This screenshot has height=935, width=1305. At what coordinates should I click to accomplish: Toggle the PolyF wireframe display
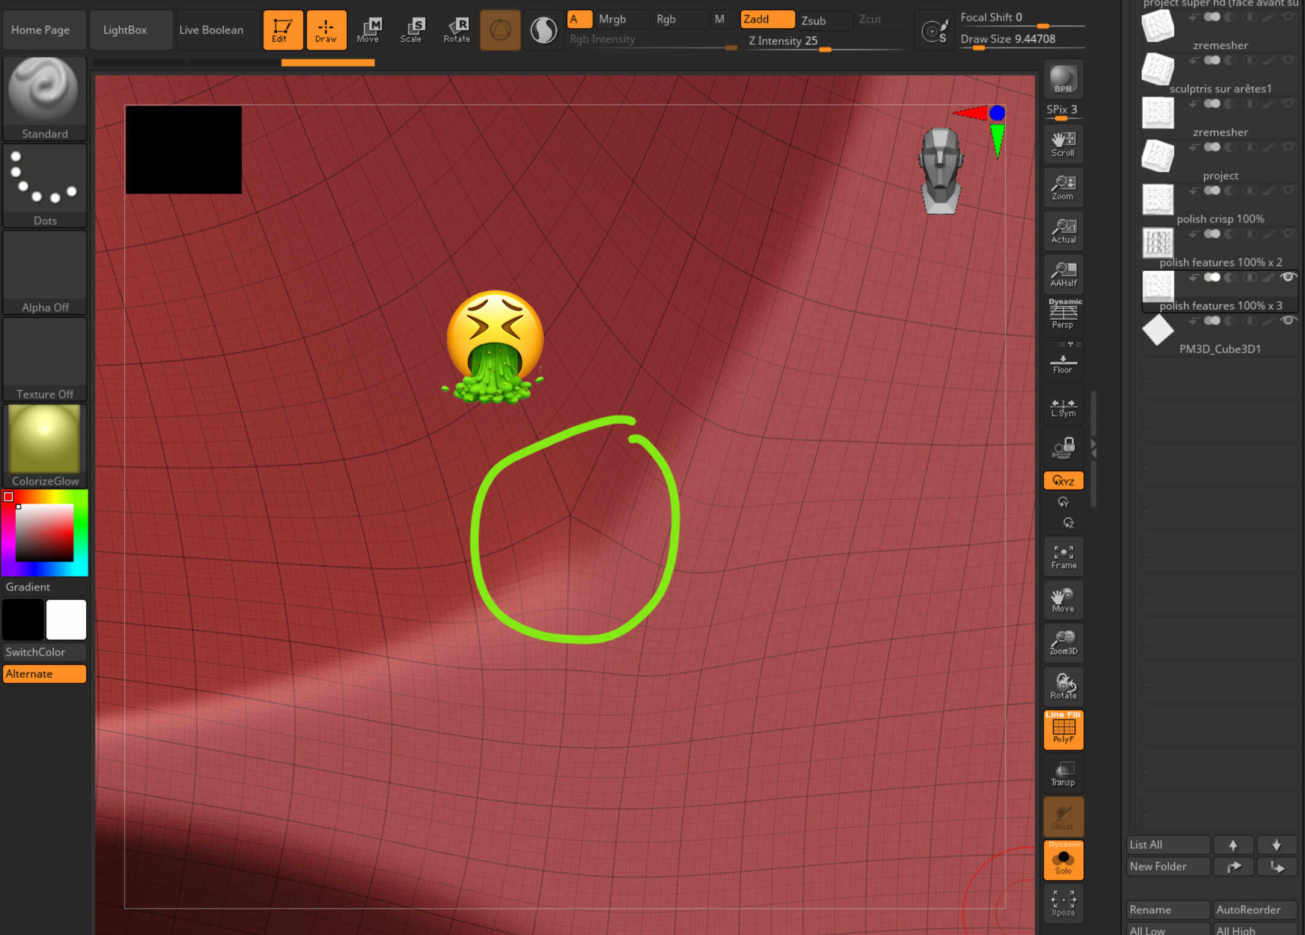1063,730
